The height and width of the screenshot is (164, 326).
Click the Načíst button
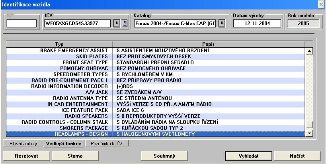[297, 155]
